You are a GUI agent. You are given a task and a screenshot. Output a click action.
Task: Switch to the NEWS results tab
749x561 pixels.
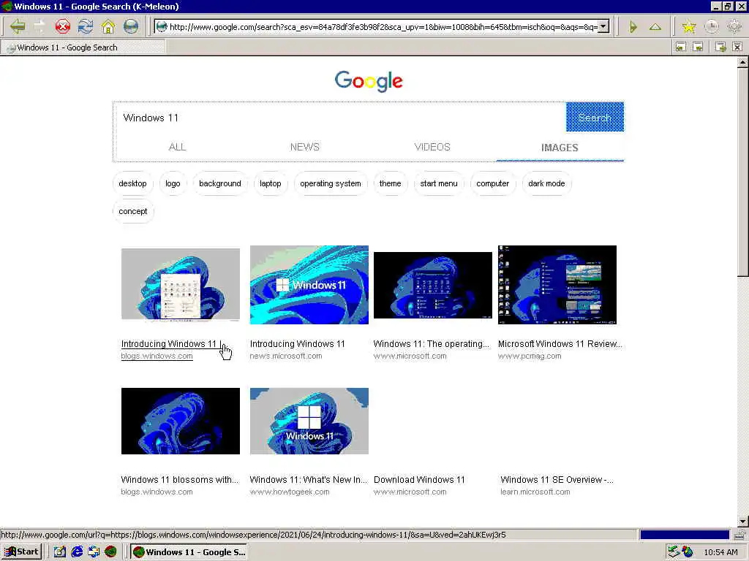(x=305, y=147)
